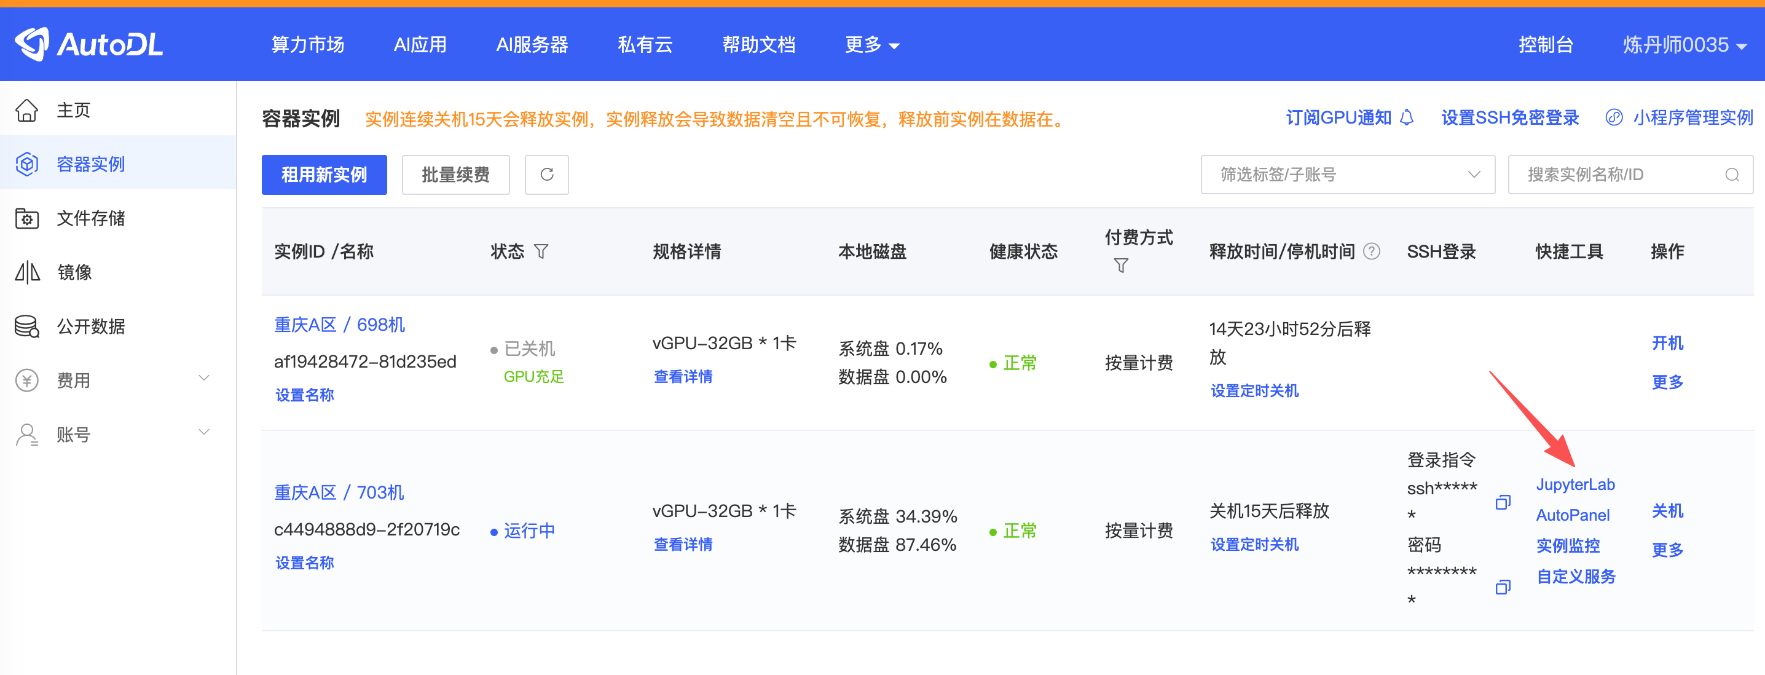This screenshot has width=1765, height=675.
Task: Click 设置名称 for instance 698机
Action: click(x=304, y=395)
